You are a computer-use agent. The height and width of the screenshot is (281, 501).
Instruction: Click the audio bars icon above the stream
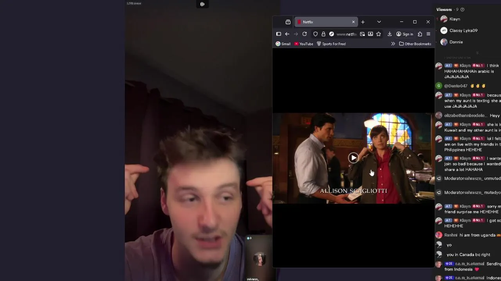tap(202, 4)
